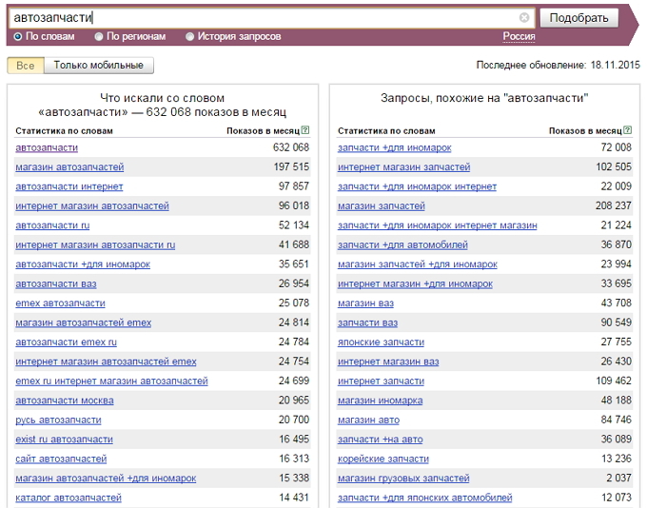Open help icon next to left 'Показов в месяц'
The height and width of the screenshot is (508, 647).
coord(304,130)
